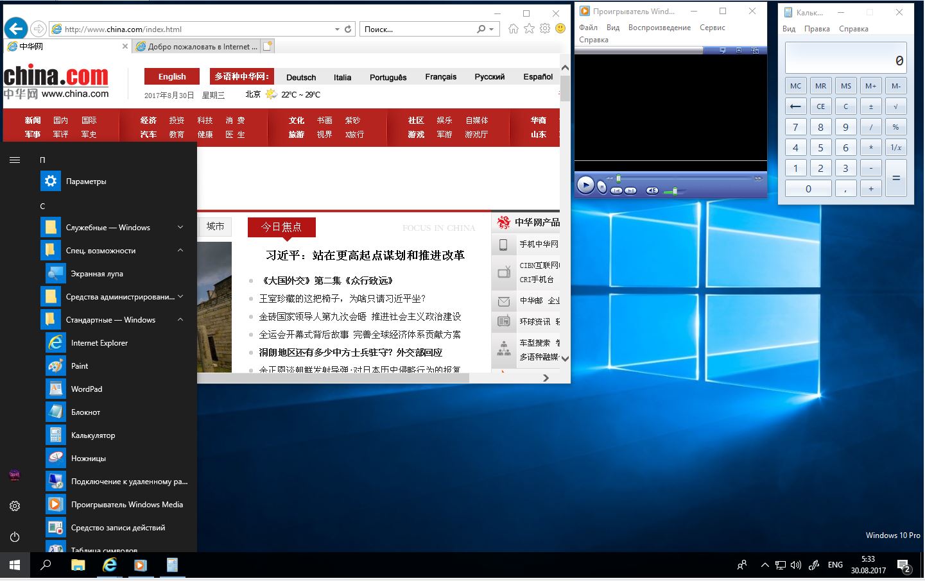The height and width of the screenshot is (581, 925).
Task: Open the IE address bar dropdown arrow
Action: point(337,29)
